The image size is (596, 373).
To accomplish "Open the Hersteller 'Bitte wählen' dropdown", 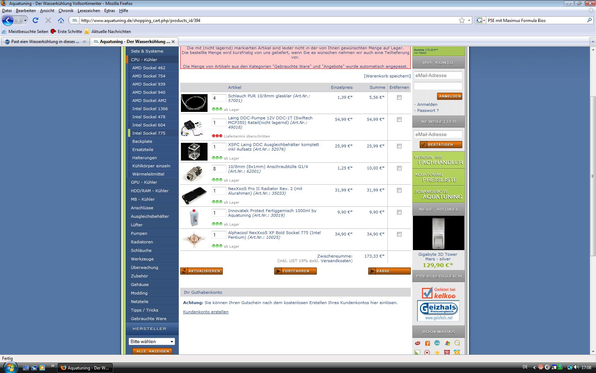I will (152, 341).
